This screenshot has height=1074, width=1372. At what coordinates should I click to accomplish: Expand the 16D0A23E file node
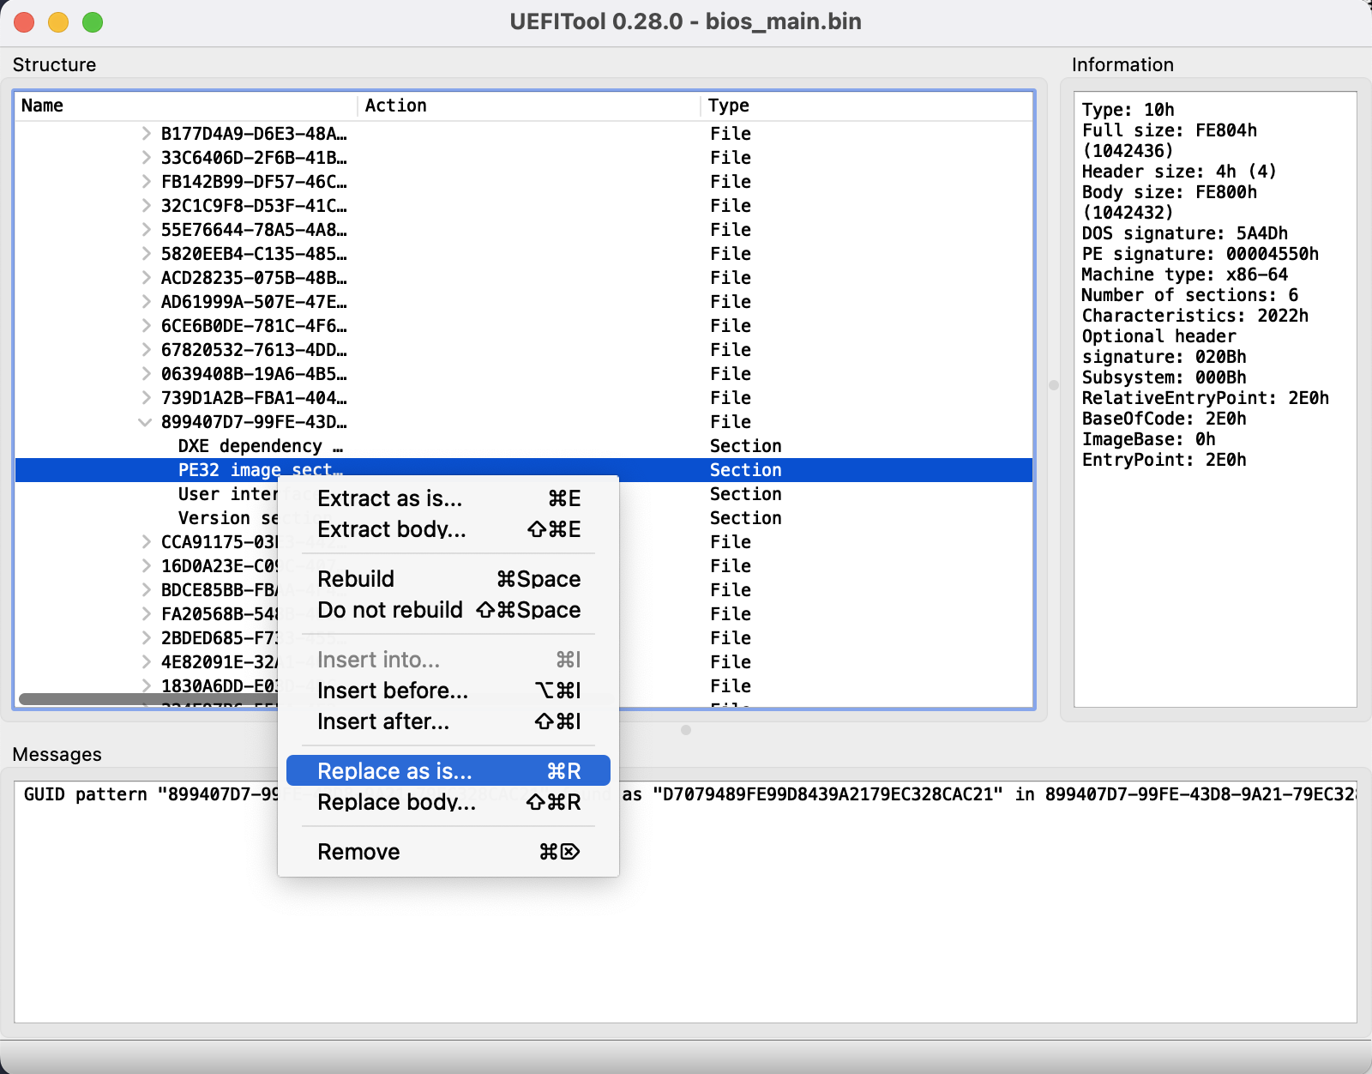[x=147, y=565]
